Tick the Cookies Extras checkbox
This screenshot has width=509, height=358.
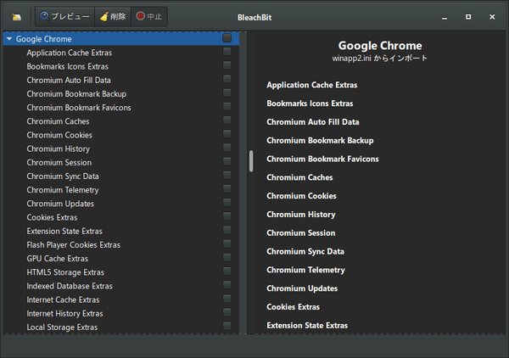coord(227,216)
